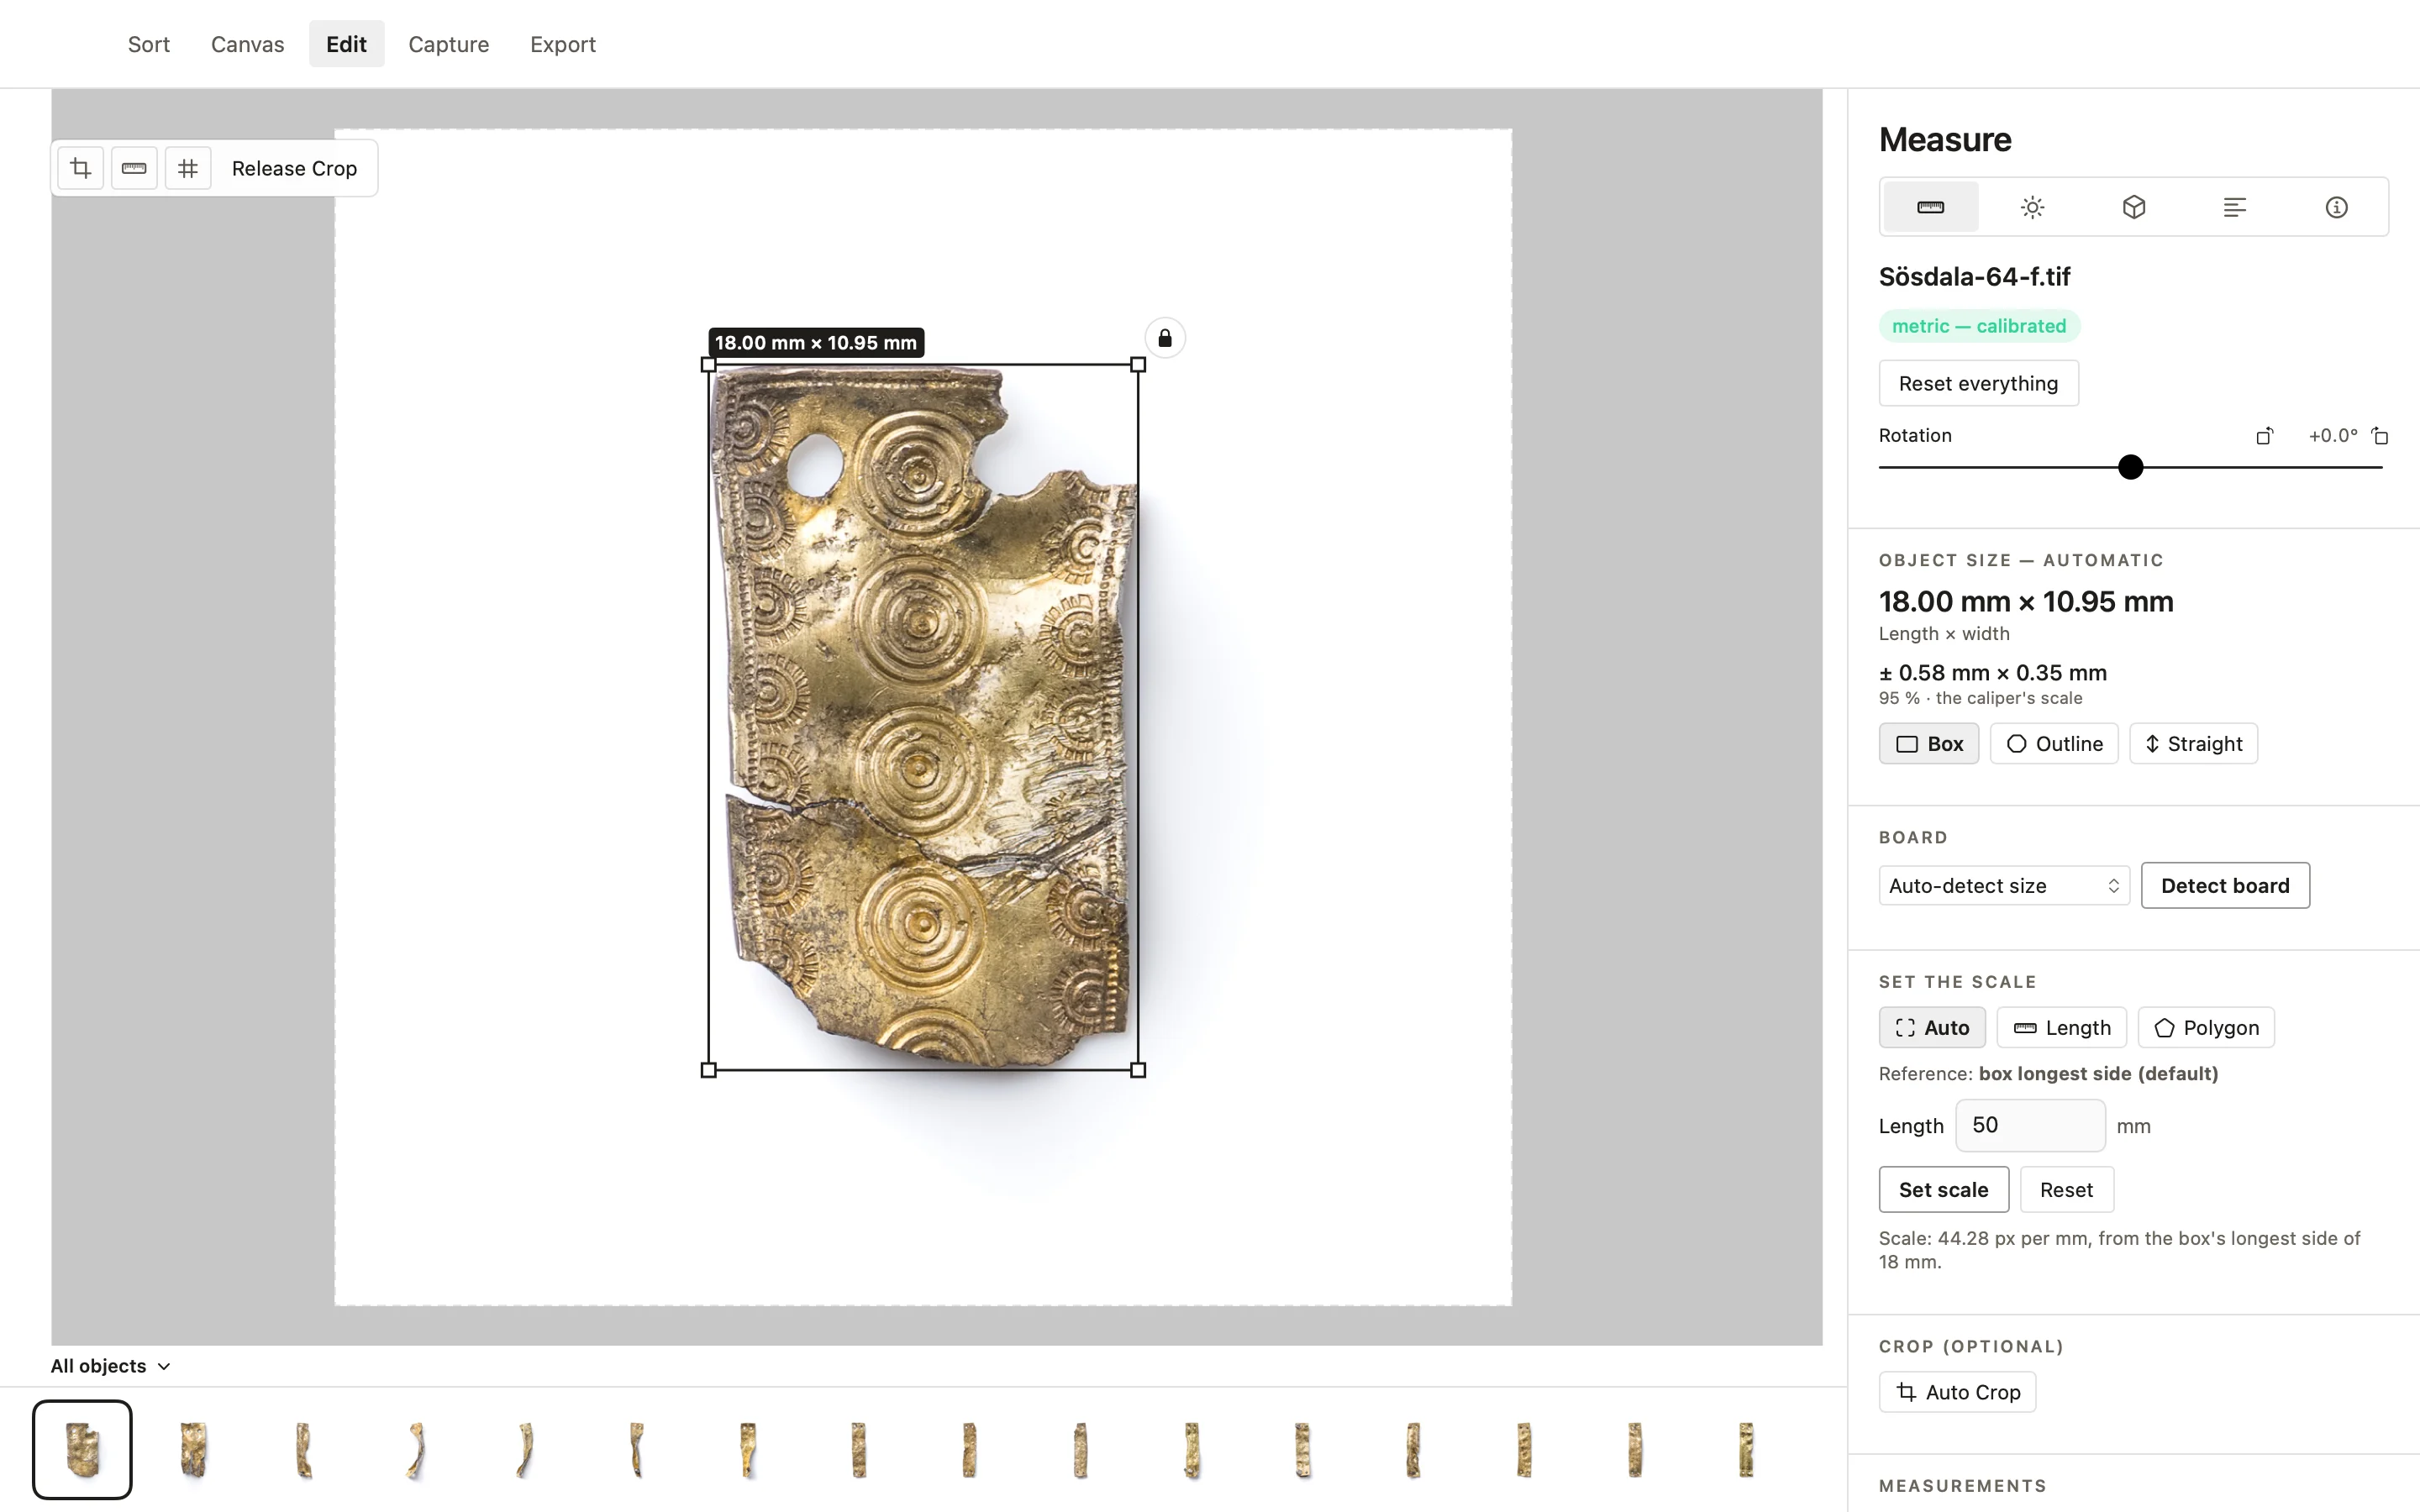Click the bottom-right crop box handle

1138,1070
